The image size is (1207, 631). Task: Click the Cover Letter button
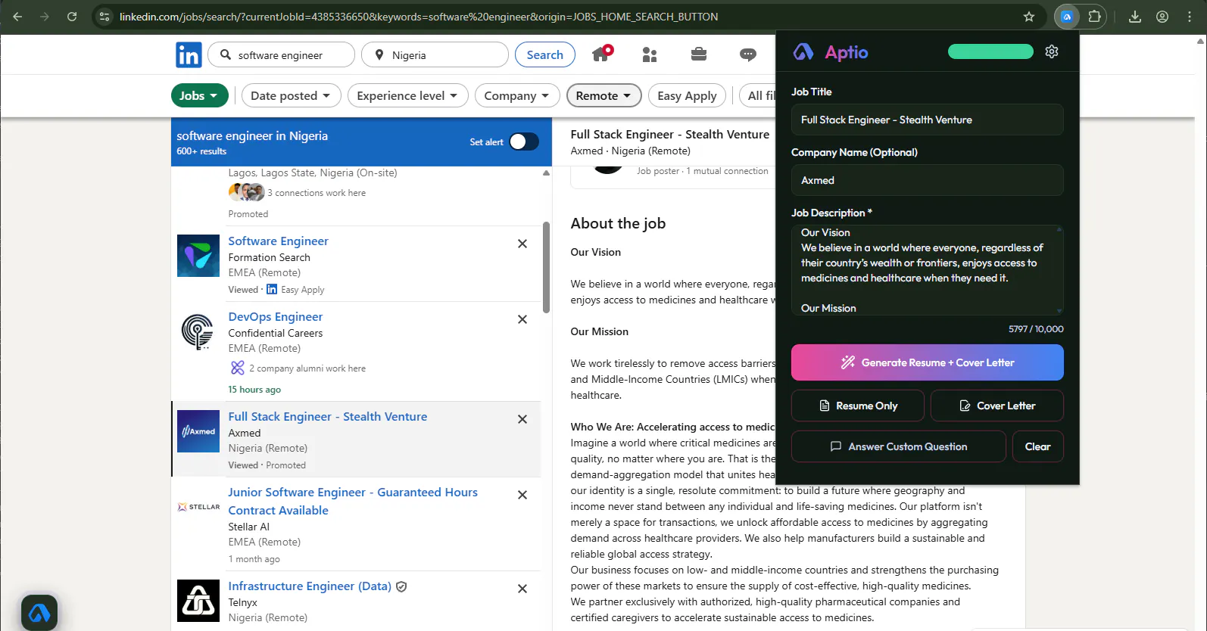click(x=997, y=406)
